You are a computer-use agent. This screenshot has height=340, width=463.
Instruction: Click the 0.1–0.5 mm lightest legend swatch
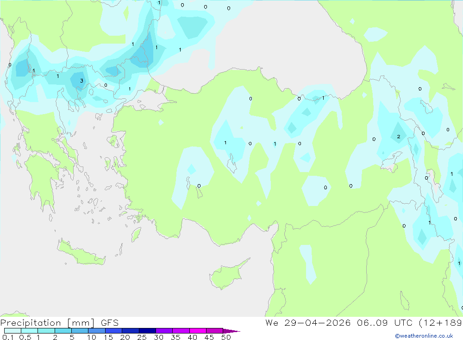(13, 331)
